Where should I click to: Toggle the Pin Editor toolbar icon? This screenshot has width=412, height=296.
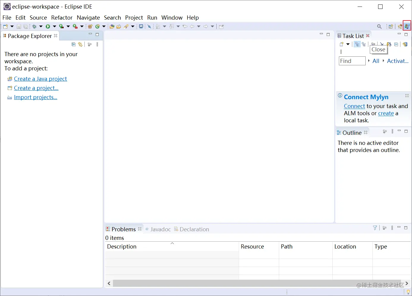(221, 26)
